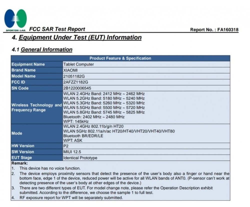Click the 'Identical Prototype' value
This screenshot has height=207, width=250.
tap(80, 158)
